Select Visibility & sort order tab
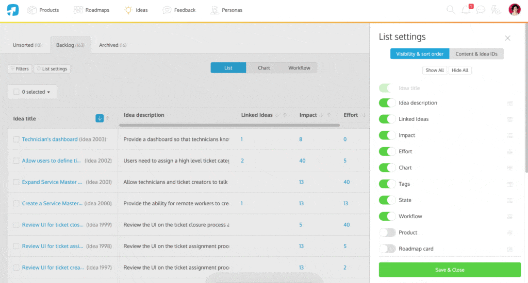The width and height of the screenshot is (528, 283). (x=420, y=54)
